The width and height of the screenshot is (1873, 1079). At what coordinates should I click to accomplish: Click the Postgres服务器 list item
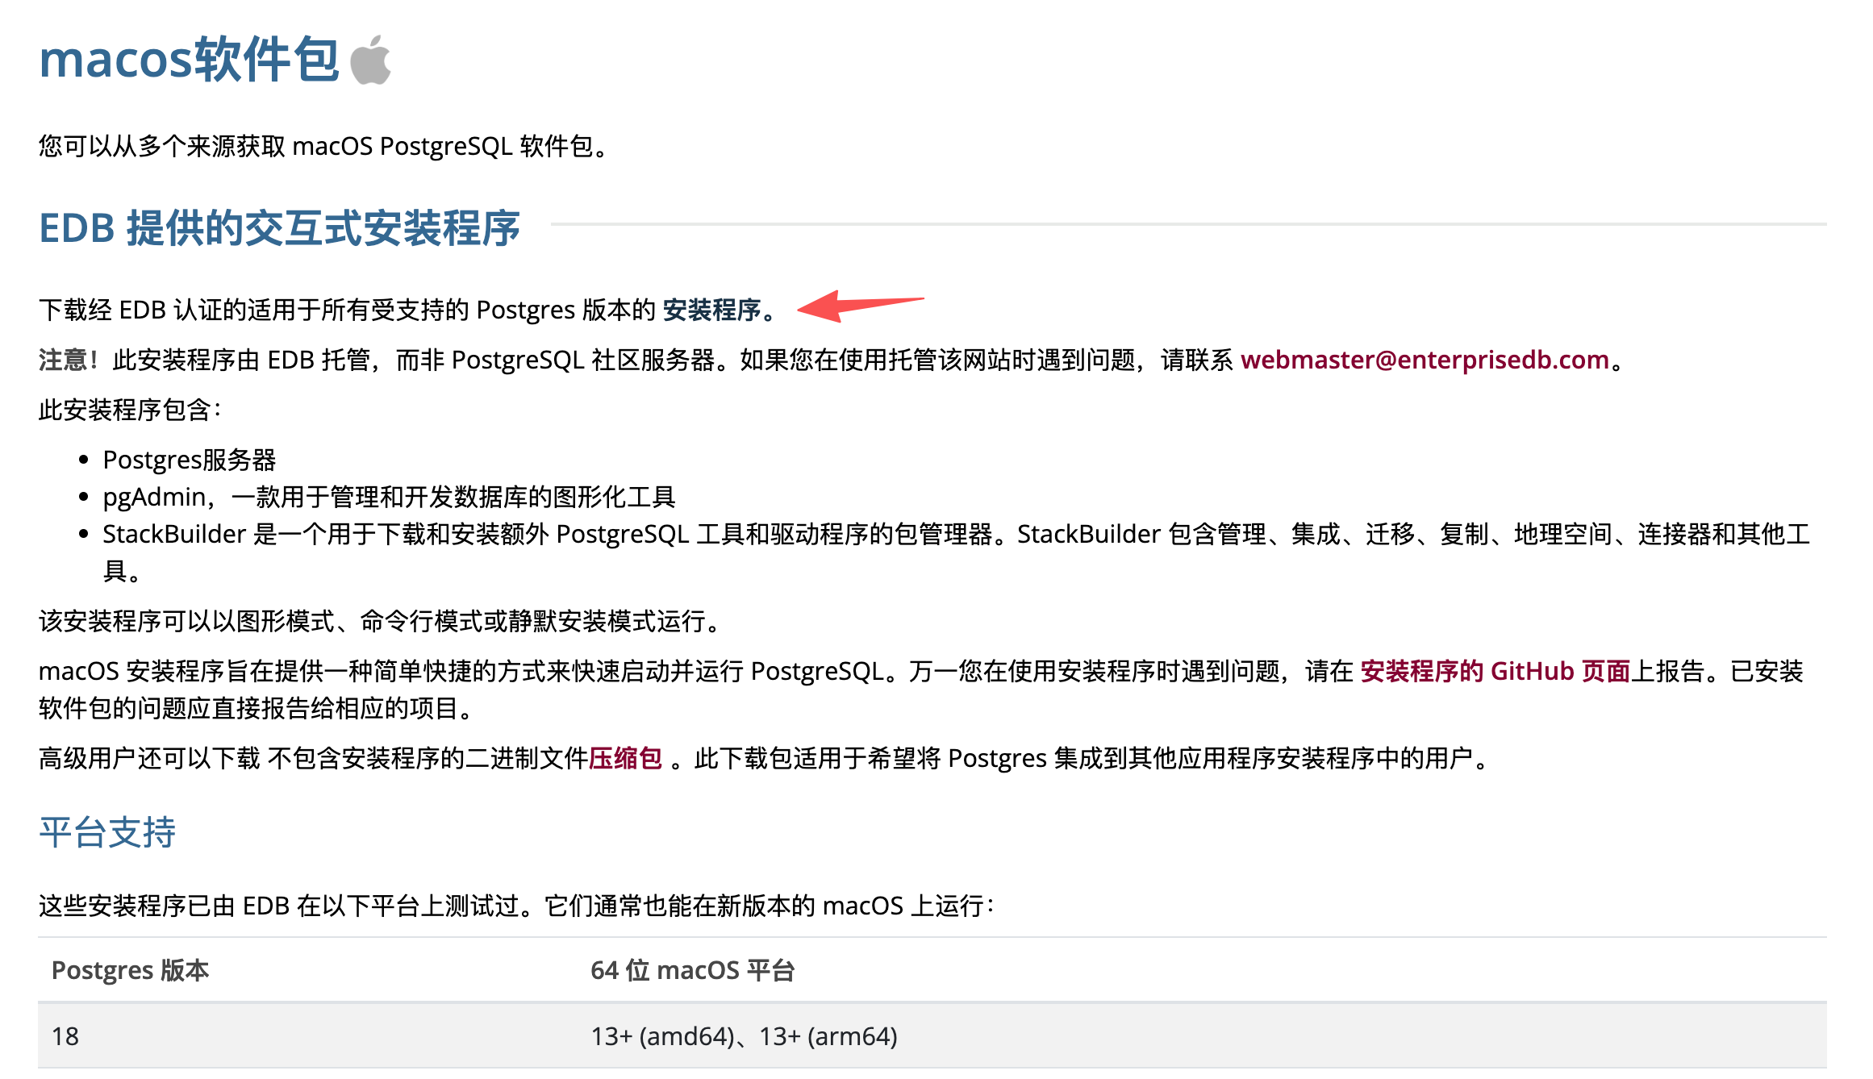[x=190, y=460]
